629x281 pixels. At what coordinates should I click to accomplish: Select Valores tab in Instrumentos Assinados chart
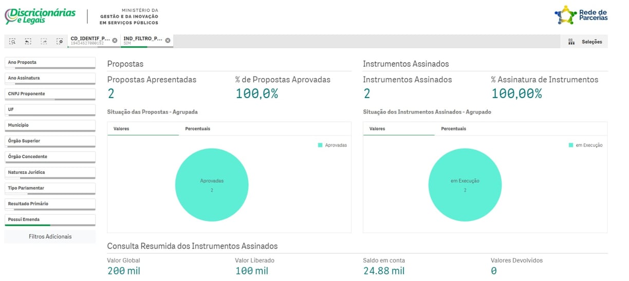click(x=399, y=128)
